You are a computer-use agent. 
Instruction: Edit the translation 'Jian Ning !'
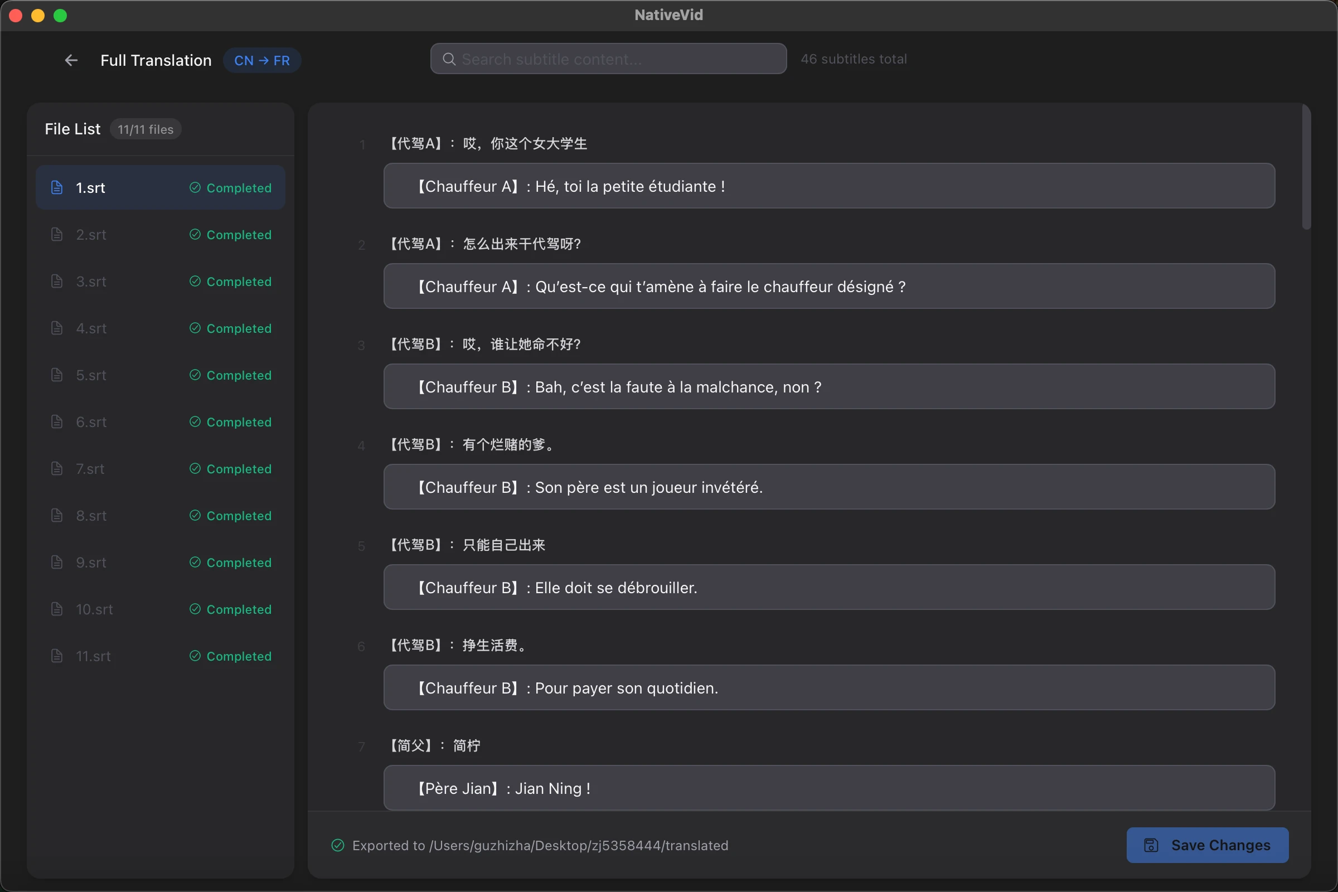pyautogui.click(x=830, y=788)
